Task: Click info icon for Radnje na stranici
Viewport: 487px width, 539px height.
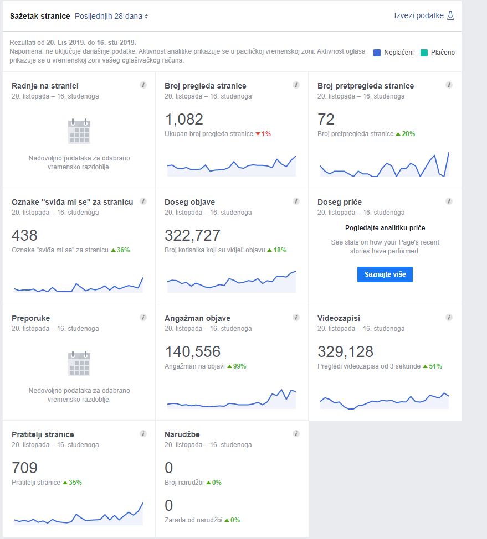Action: (143, 85)
